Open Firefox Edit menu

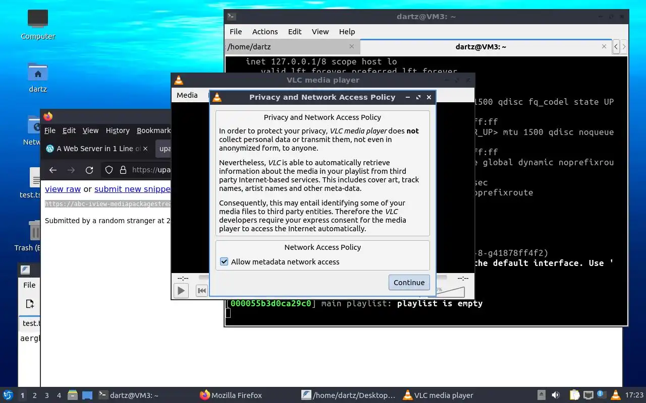[x=69, y=130]
